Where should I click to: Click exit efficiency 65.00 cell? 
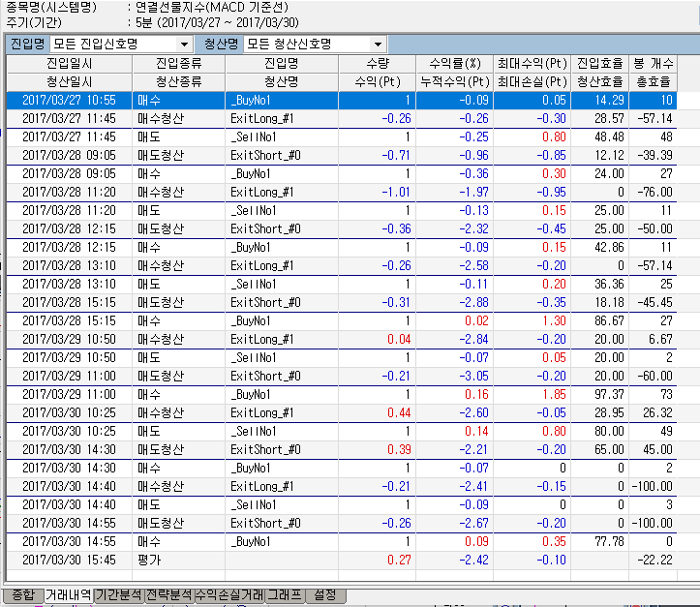(x=600, y=449)
